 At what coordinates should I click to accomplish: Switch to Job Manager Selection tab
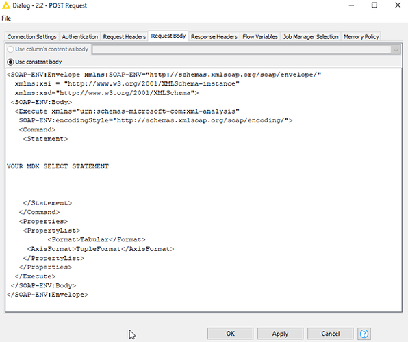[x=311, y=37]
